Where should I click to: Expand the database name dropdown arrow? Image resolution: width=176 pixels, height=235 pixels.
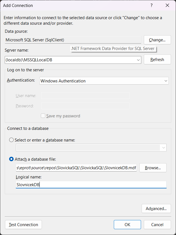(163, 148)
